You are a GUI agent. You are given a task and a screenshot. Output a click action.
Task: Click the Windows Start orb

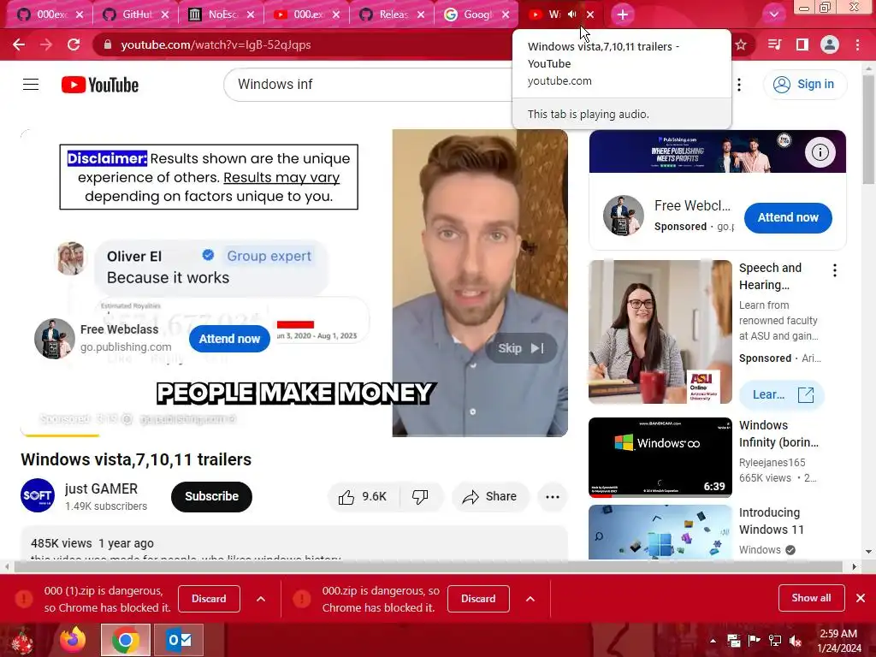tap(22, 640)
